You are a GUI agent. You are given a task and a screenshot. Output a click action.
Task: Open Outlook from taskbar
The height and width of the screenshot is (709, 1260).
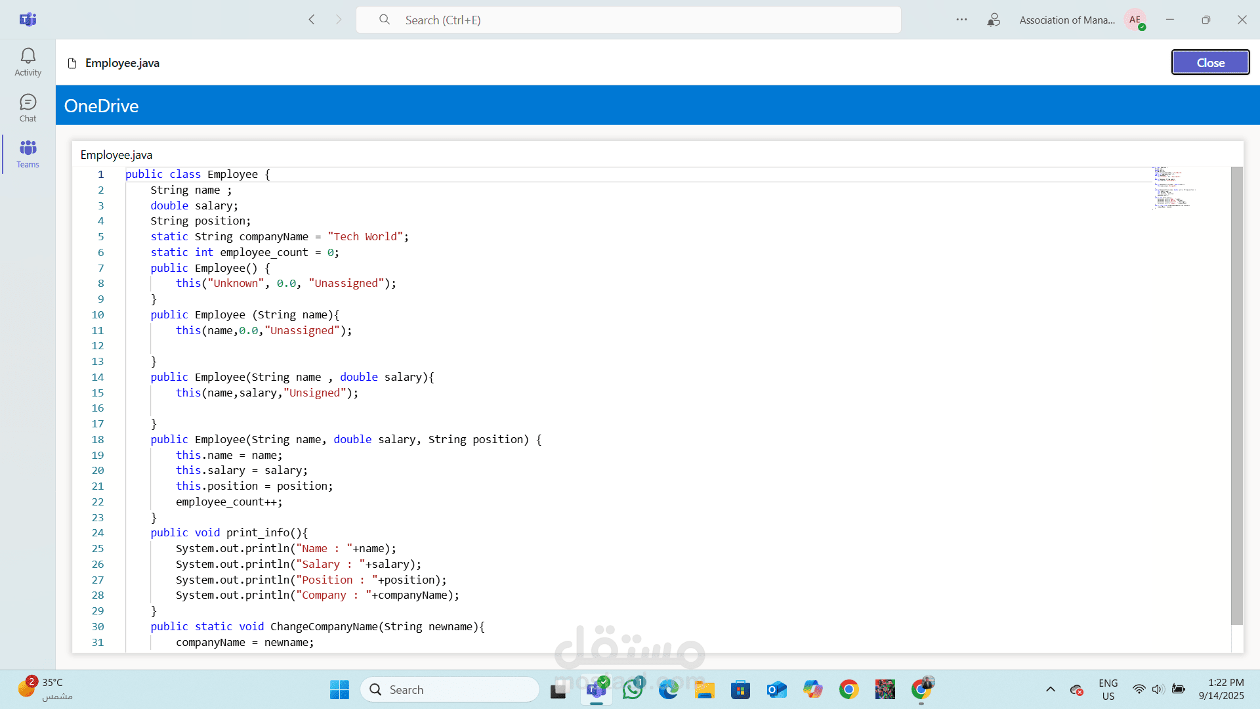coord(777,689)
